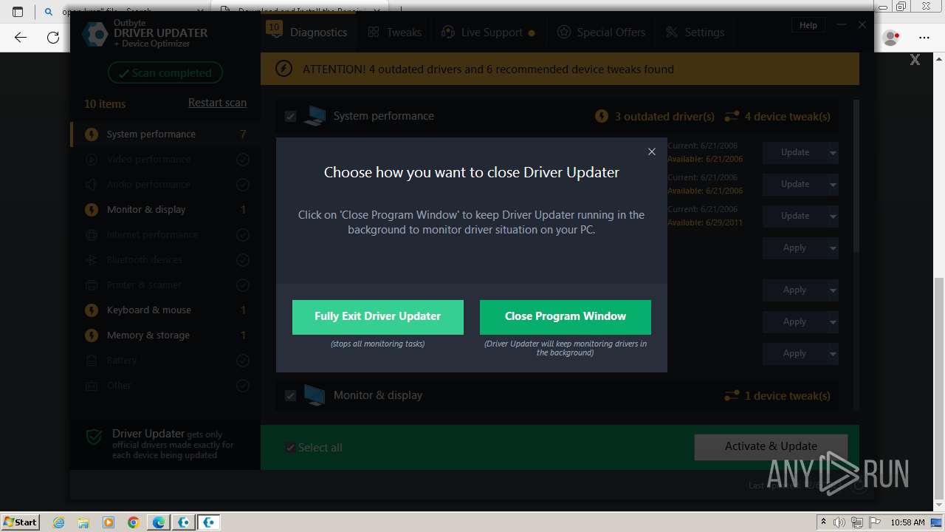The height and width of the screenshot is (532, 945).
Task: Click the Printer & scanner checkmark status icon
Action: [242, 285]
